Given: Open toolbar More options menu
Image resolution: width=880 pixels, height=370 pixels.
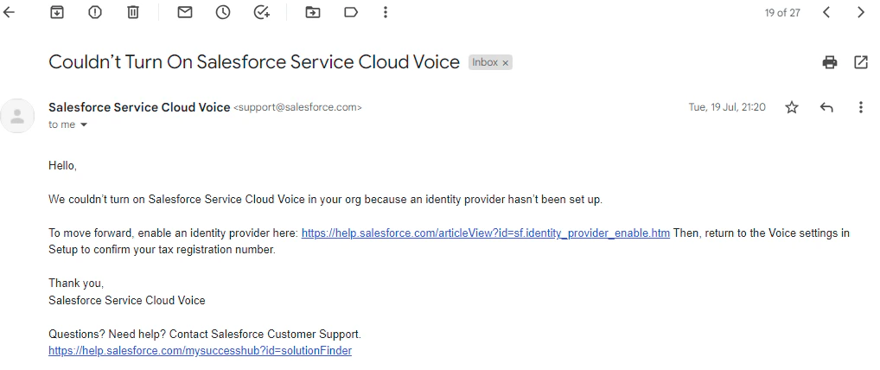Looking at the screenshot, I should (x=386, y=12).
